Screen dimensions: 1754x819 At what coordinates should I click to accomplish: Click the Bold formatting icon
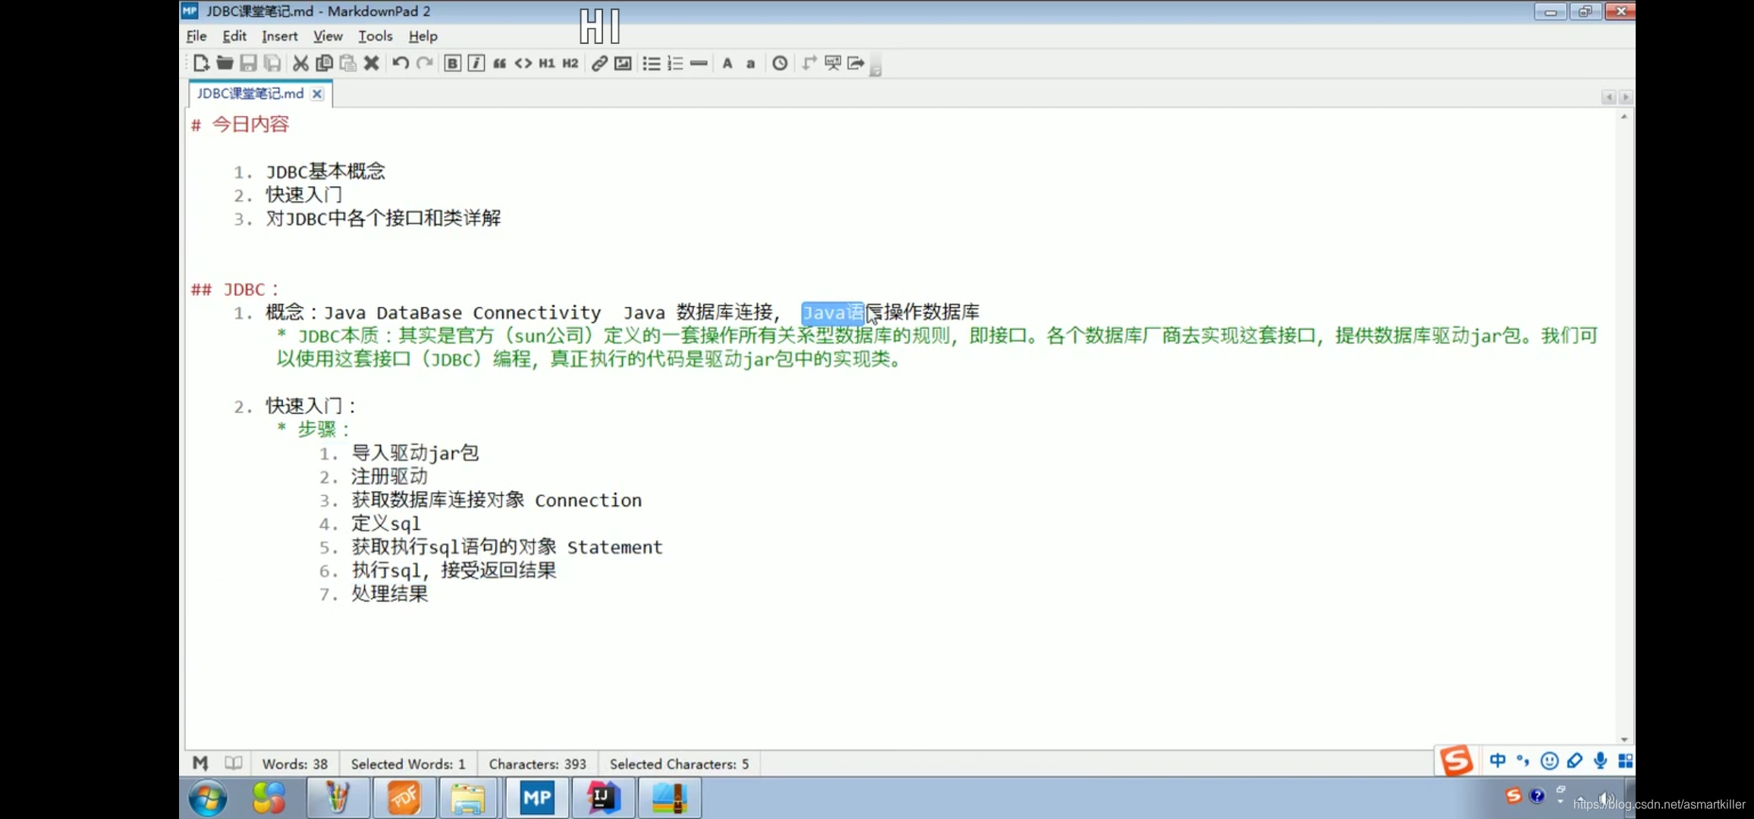(452, 64)
